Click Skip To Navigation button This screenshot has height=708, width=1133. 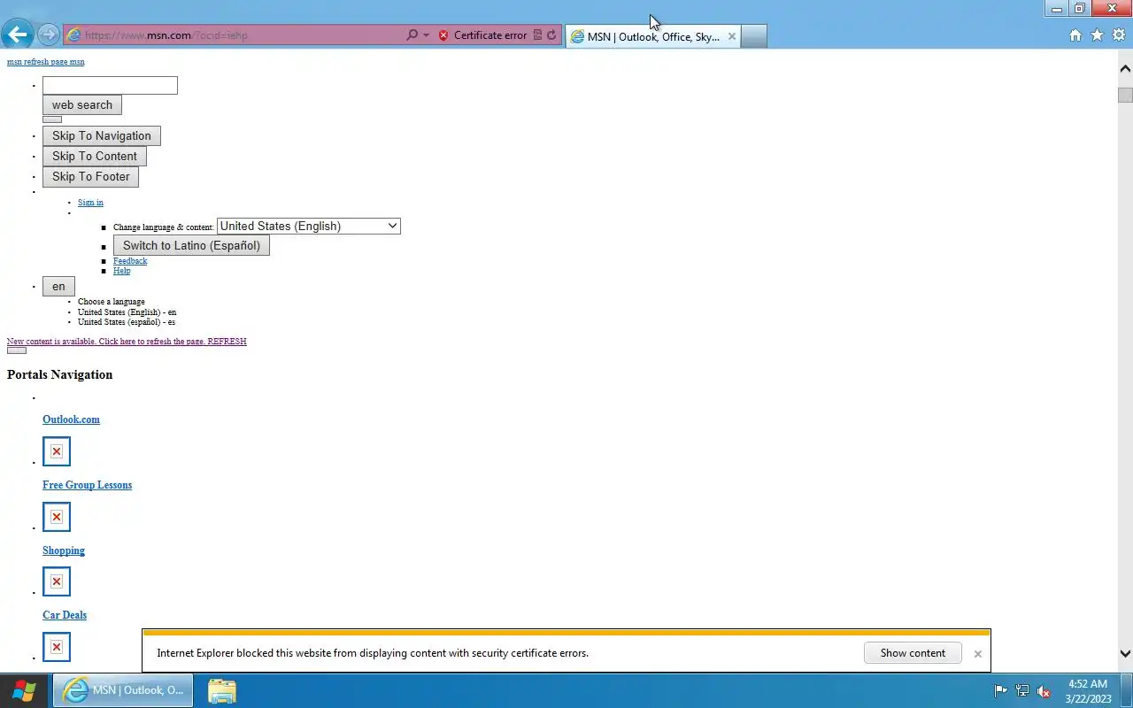point(102,135)
